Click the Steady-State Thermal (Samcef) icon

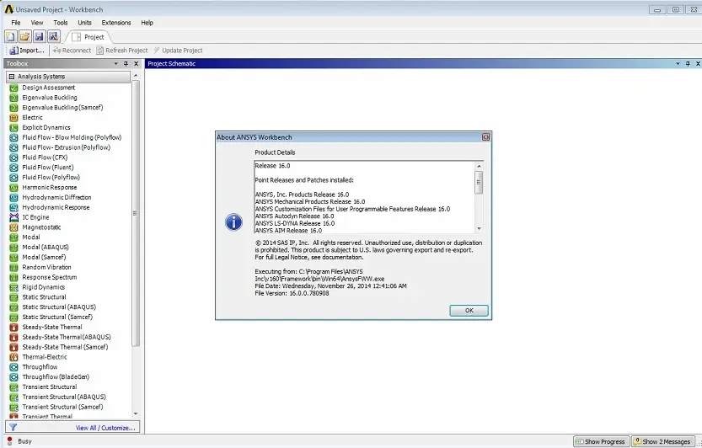point(13,347)
